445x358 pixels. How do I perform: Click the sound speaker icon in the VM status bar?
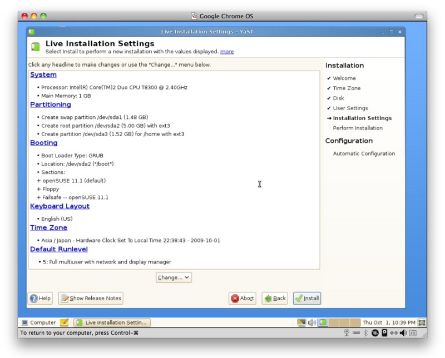(x=403, y=333)
